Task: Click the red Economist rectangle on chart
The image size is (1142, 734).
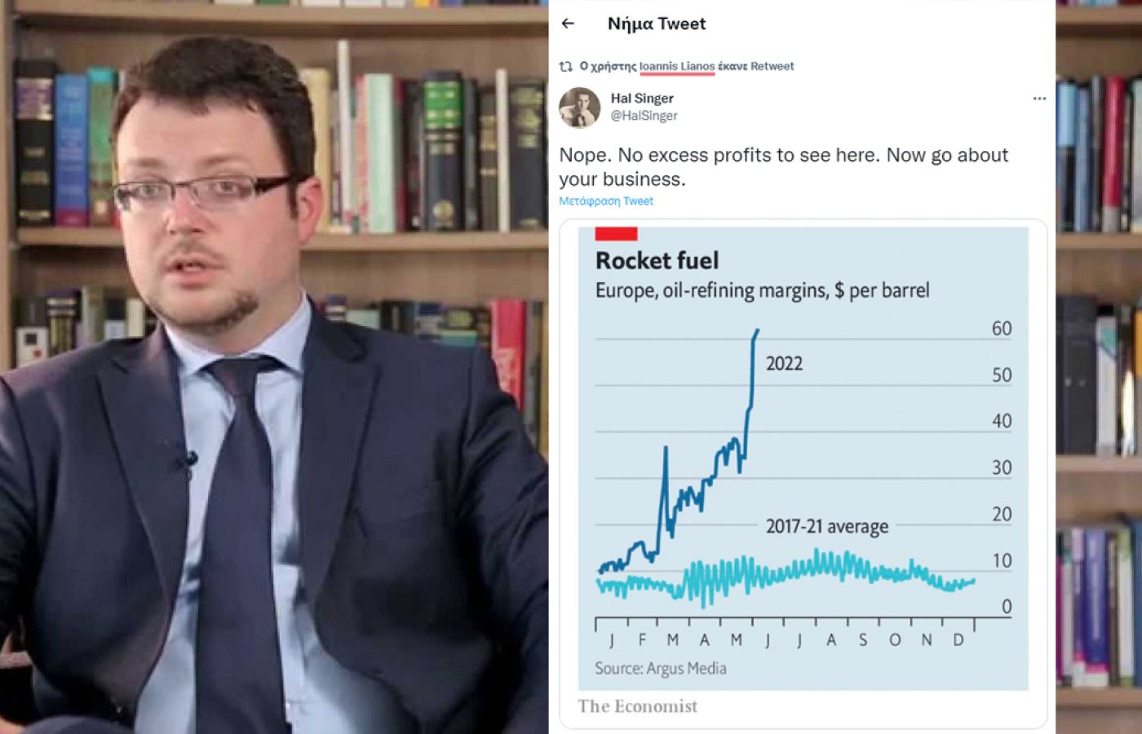Action: (x=616, y=234)
